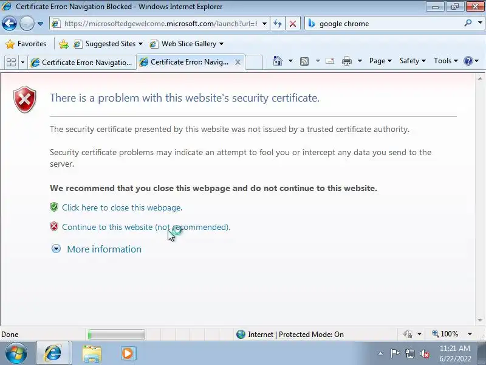
Task: Click the Internet Protected Mode status zone
Action: pos(290,334)
